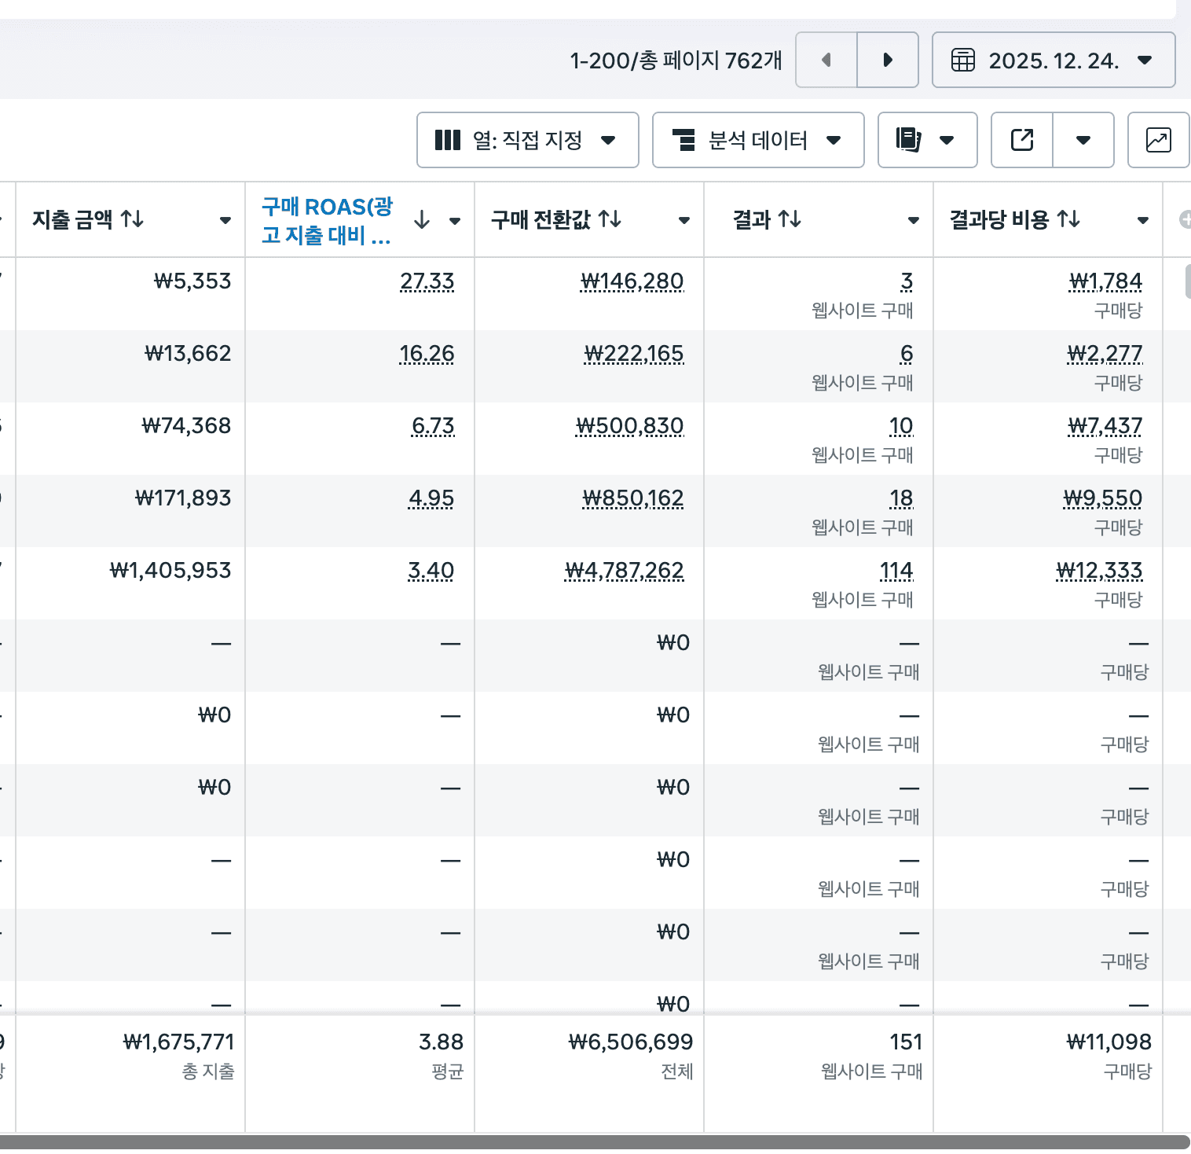Image resolution: width=1191 pixels, height=1154 pixels.
Task: Click cost per result ₩7,437
Action: [1105, 426]
